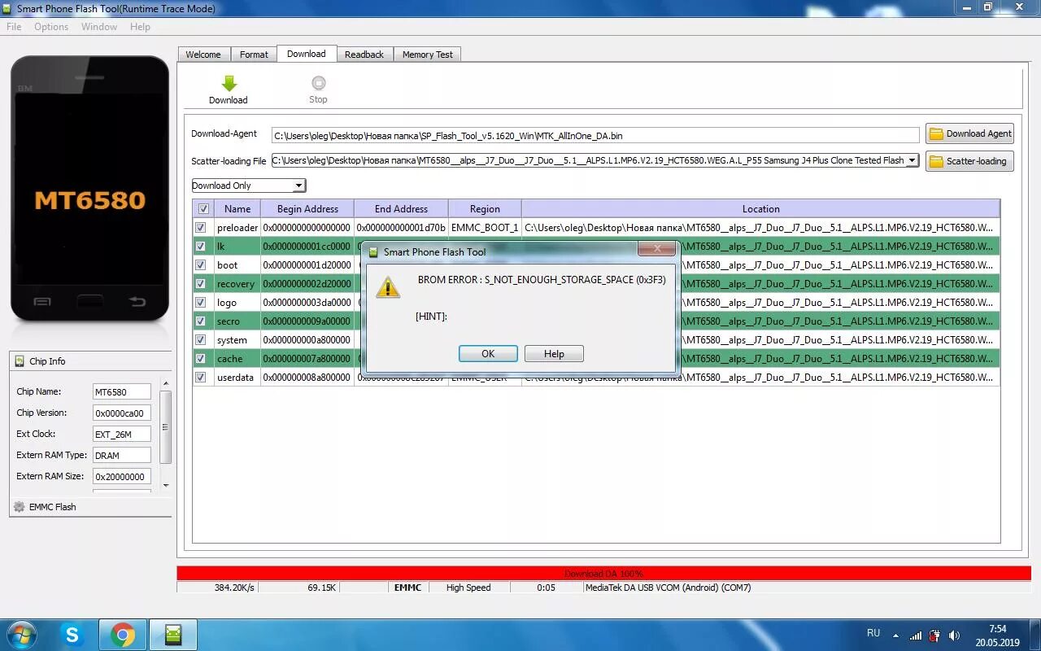Click the Download Agent button label
This screenshot has width=1041, height=651.
click(x=979, y=133)
